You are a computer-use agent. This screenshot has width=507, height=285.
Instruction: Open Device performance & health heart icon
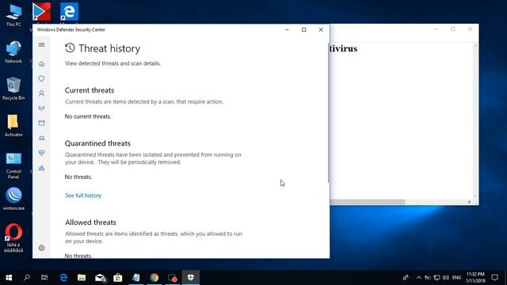(41, 153)
